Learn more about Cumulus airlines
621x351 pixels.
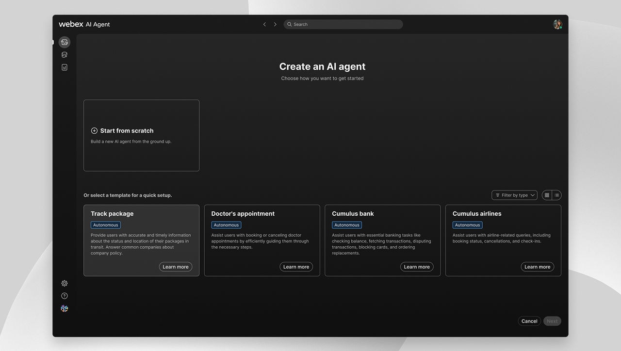[x=538, y=267]
